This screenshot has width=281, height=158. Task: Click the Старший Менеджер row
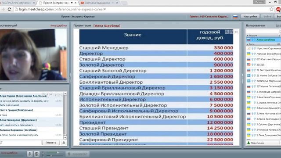[x=156, y=48]
